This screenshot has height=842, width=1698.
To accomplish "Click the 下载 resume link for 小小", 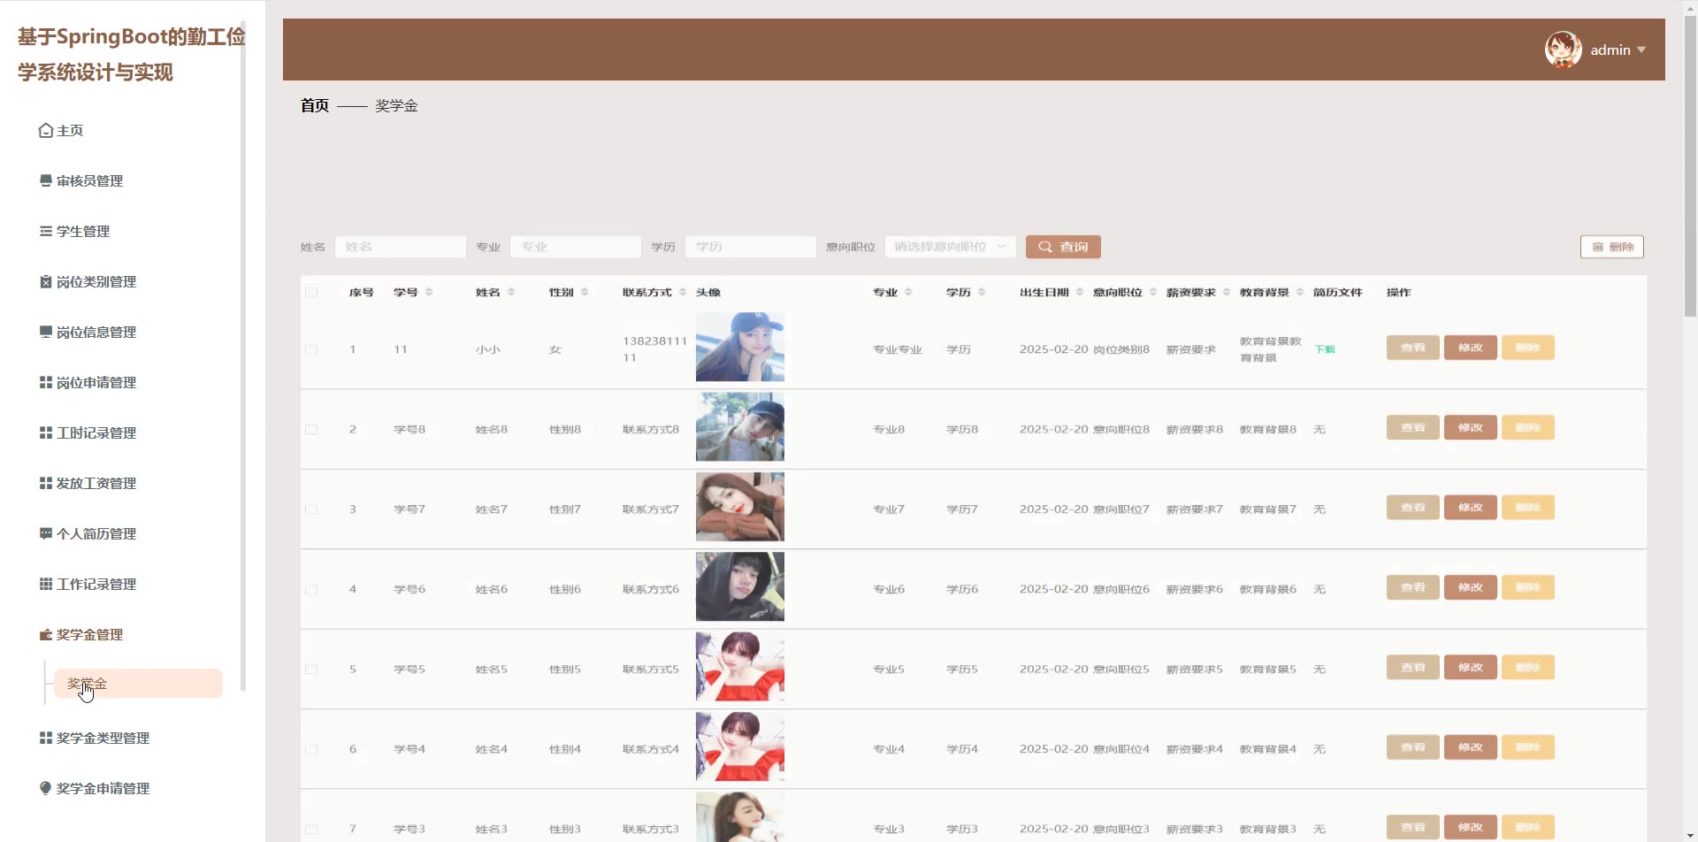I will click(x=1325, y=349).
